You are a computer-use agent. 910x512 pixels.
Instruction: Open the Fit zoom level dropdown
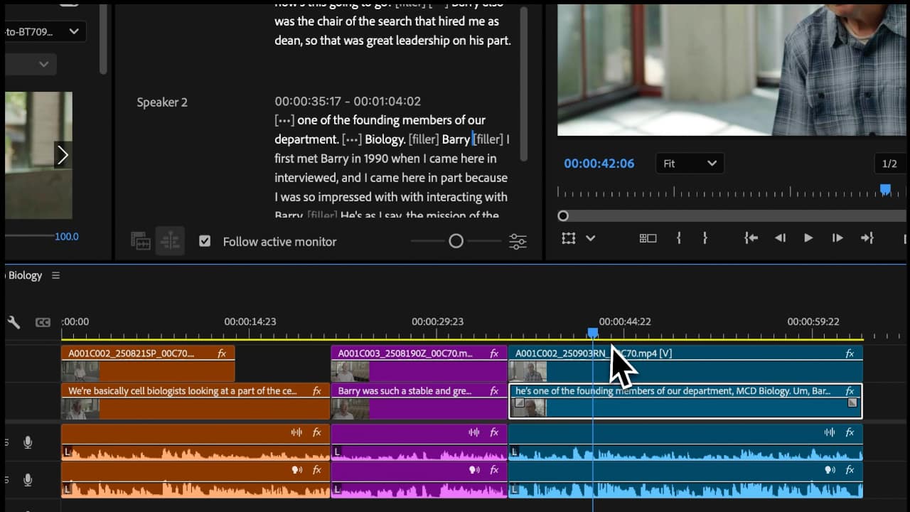(689, 164)
